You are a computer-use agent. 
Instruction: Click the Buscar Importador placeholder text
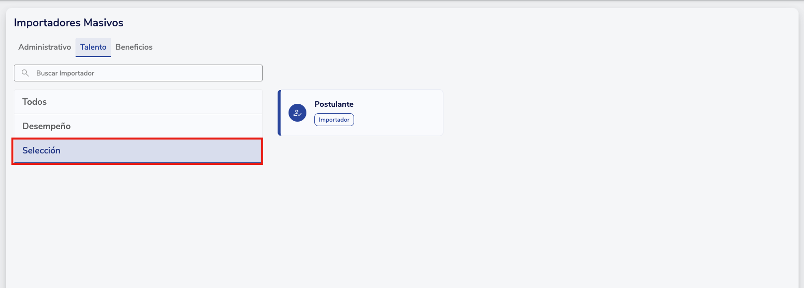65,73
